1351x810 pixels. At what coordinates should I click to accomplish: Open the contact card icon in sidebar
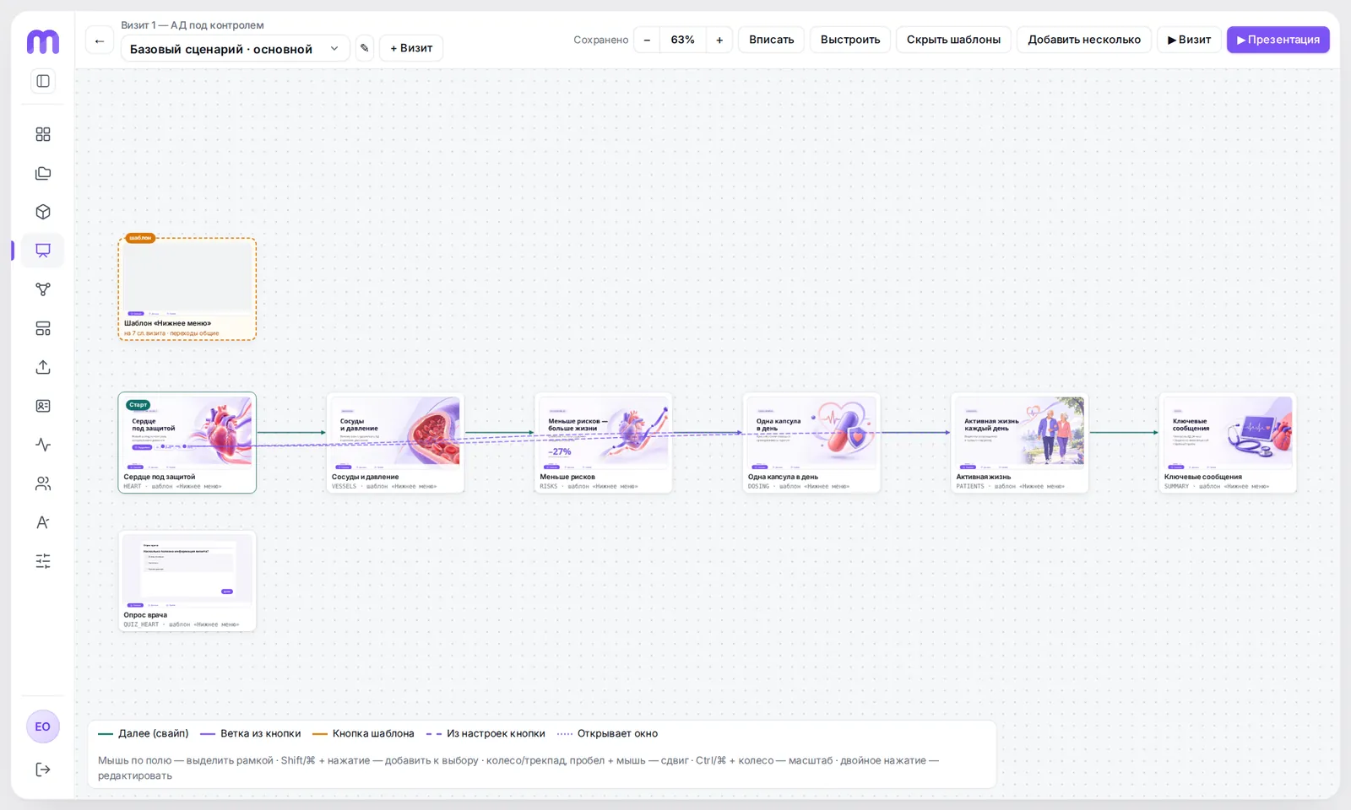pyautogui.click(x=43, y=406)
